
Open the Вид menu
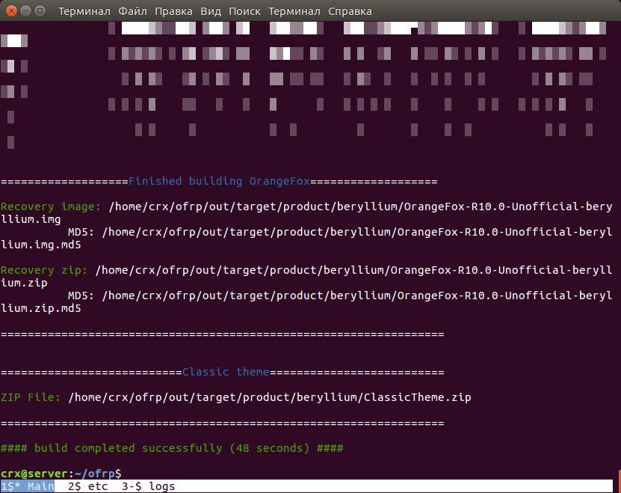point(210,11)
